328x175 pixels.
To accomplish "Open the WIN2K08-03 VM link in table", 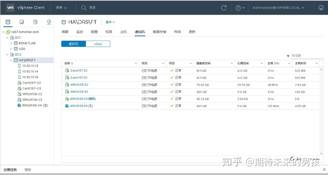I will click(79, 92).
